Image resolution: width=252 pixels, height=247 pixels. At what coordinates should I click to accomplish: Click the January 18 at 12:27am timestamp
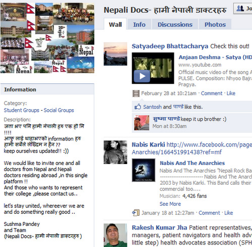[168, 213]
